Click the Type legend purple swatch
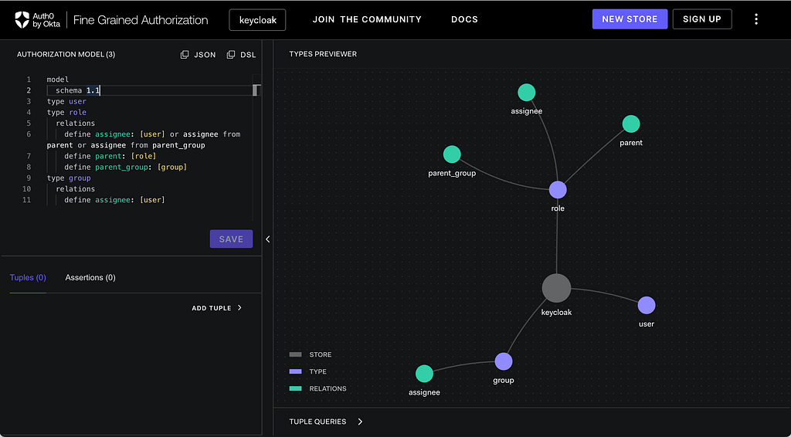Screen dimensions: 791x437 coord(295,371)
